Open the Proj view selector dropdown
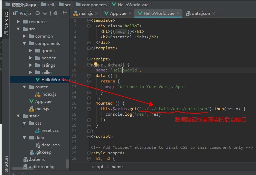Image resolution: width=256 pixels, height=175 pixels. [x=22, y=13]
